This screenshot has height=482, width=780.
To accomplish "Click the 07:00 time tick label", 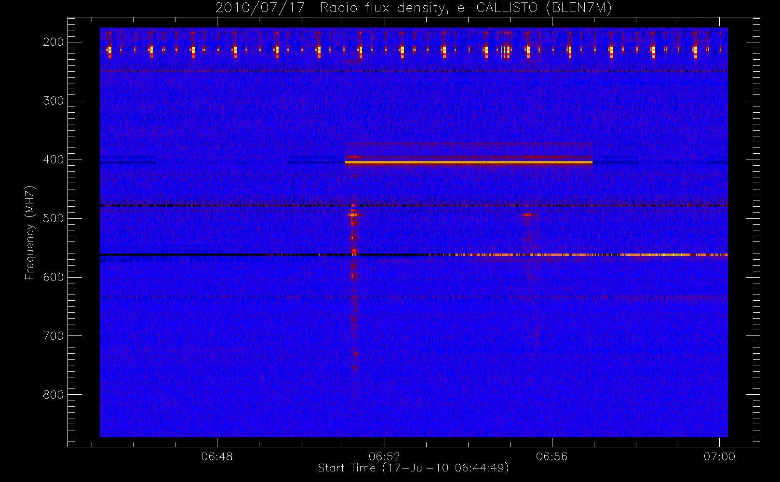I will (719, 456).
